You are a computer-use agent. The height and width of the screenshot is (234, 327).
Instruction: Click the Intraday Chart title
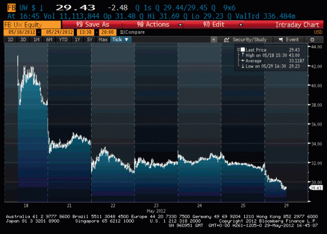[297, 25]
